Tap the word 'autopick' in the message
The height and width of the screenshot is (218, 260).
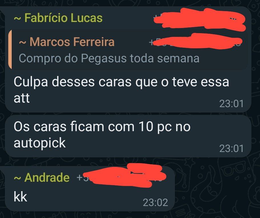(x=40, y=143)
